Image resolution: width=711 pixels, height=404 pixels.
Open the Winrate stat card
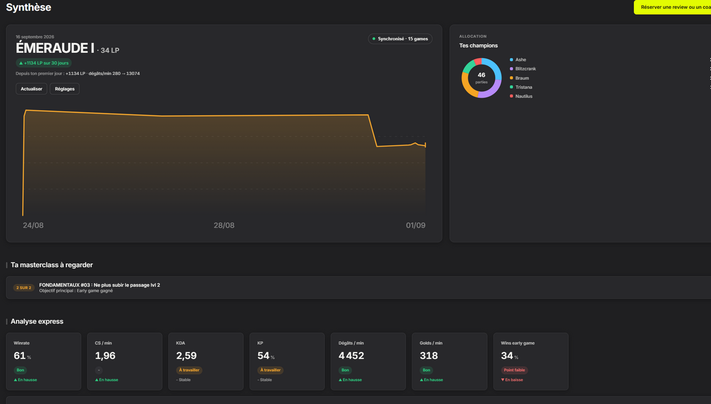(43, 361)
